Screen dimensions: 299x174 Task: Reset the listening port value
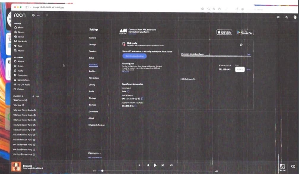click(249, 70)
